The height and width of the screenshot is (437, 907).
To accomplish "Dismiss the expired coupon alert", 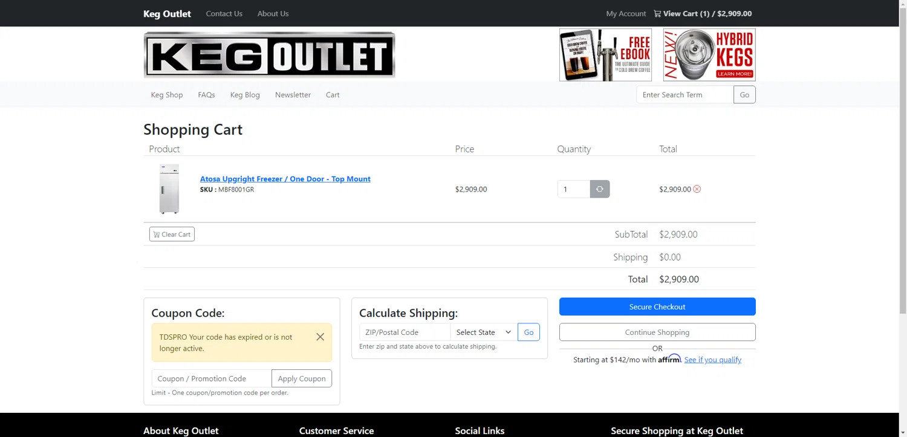I will click(x=320, y=337).
